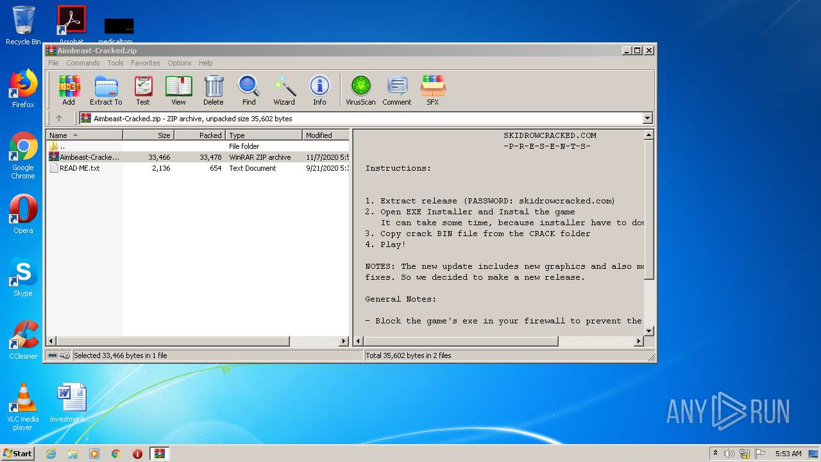This screenshot has width=821, height=462.
Task: Click the SFX toolbar icon
Action: pos(433,90)
